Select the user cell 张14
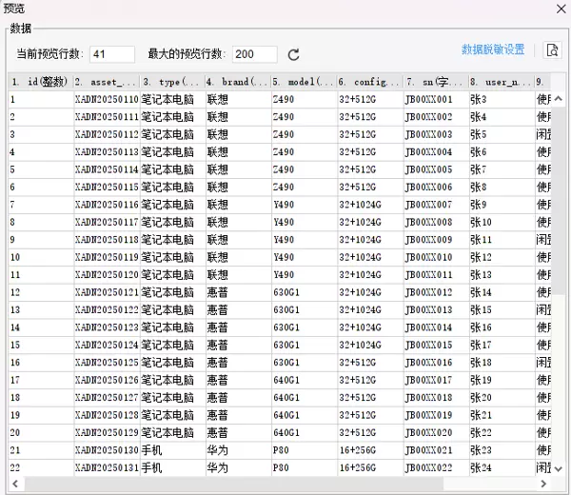The height and width of the screenshot is (495, 571). 500,292
